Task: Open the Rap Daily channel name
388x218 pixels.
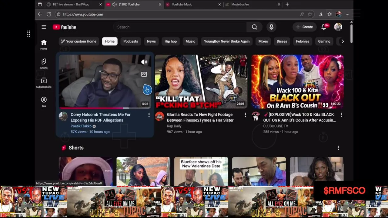Action: (x=174, y=126)
